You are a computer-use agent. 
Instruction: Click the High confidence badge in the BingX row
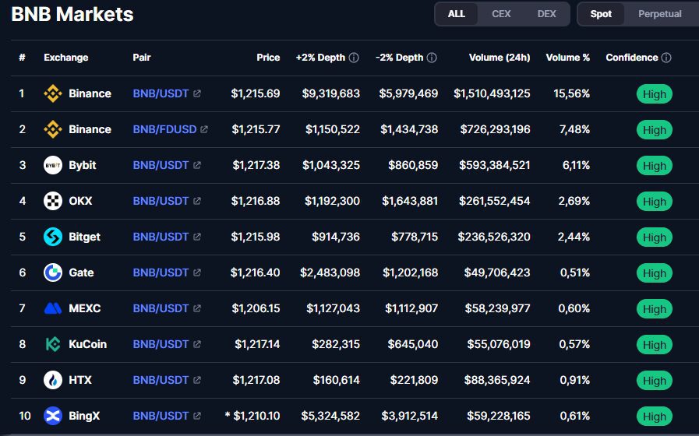coord(654,417)
